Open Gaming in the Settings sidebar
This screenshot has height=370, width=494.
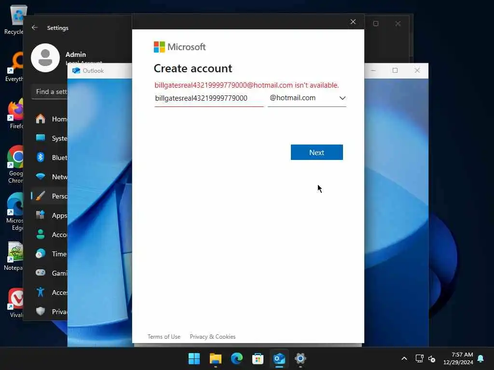click(50, 273)
